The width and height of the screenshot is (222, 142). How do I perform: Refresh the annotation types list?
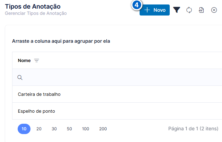tap(189, 10)
